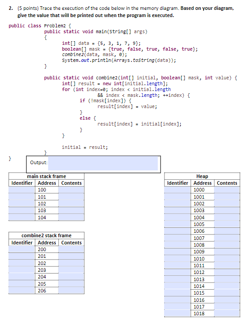Viewport: 245px width, 326px height.
Task: Select Contents field at combine2 address 203
Action: (71, 270)
